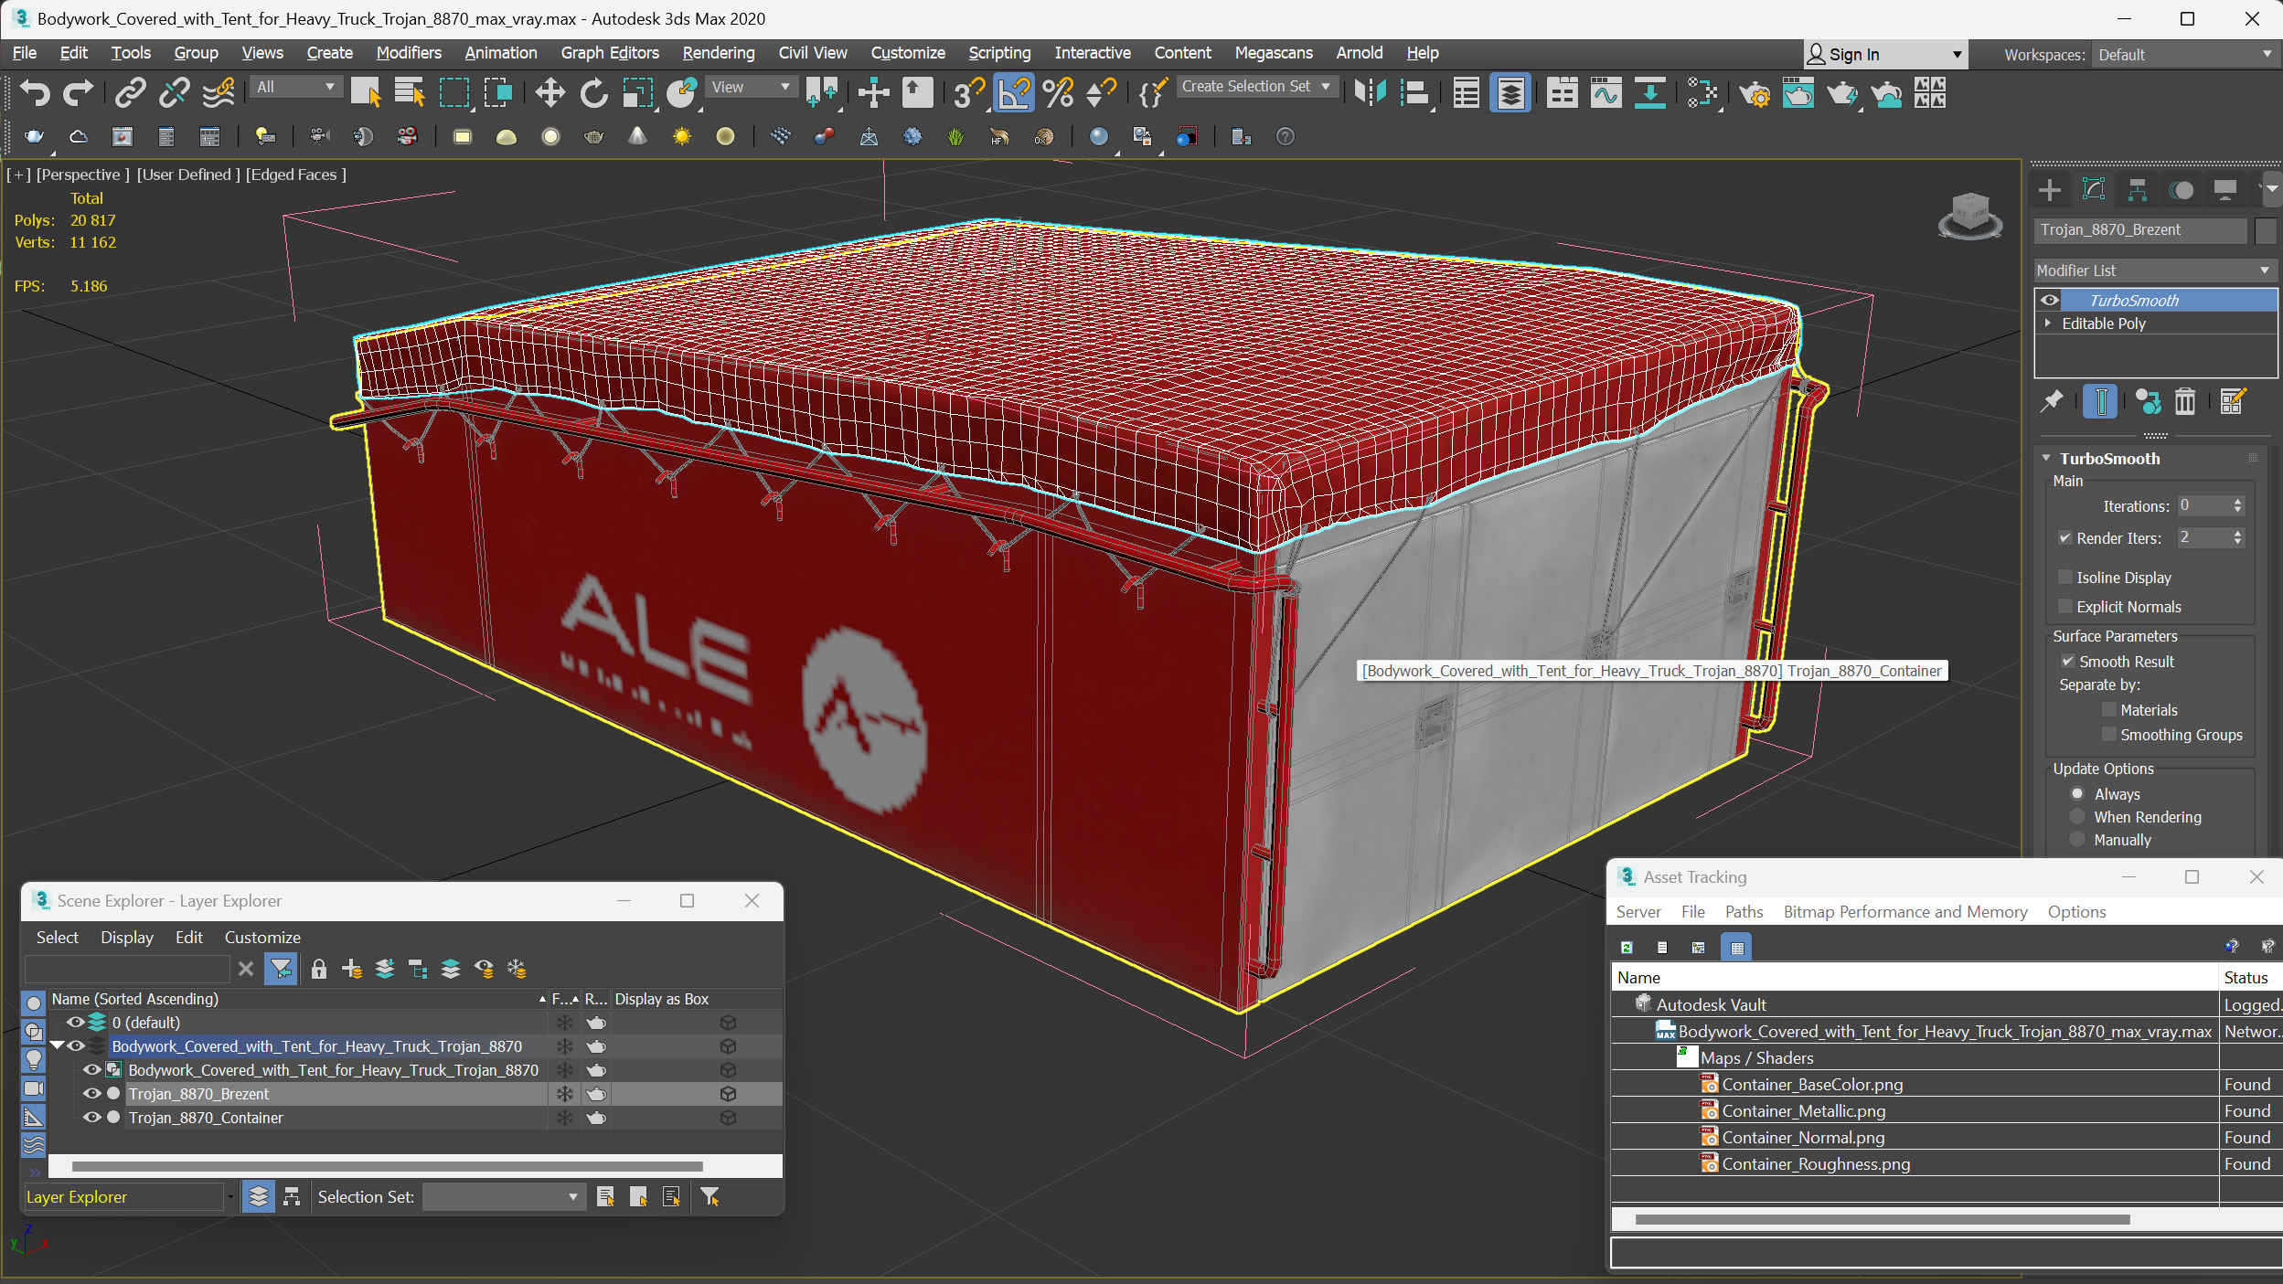Toggle Percent Snap icon

pos(1058,92)
